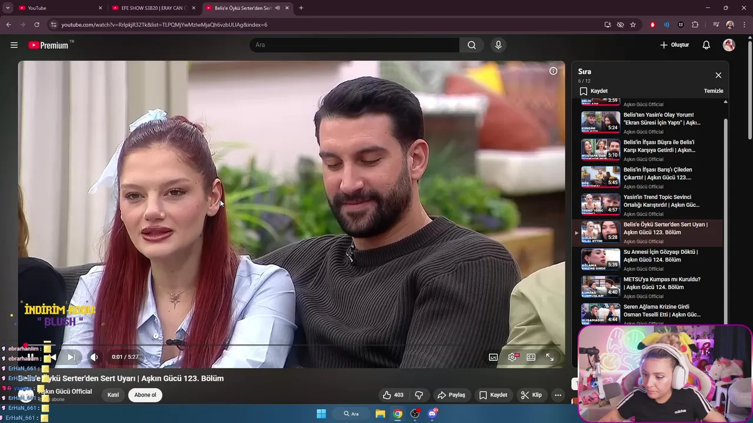Open Chrome three-dot main menu
The height and width of the screenshot is (423, 753).
click(x=745, y=25)
